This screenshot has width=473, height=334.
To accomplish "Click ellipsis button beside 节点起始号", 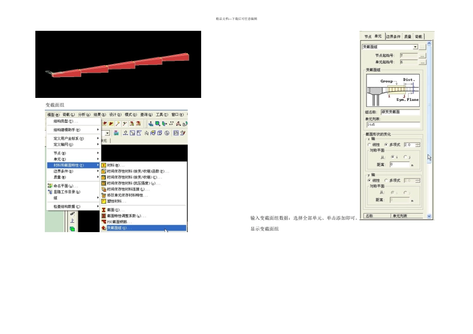I will [422, 56].
